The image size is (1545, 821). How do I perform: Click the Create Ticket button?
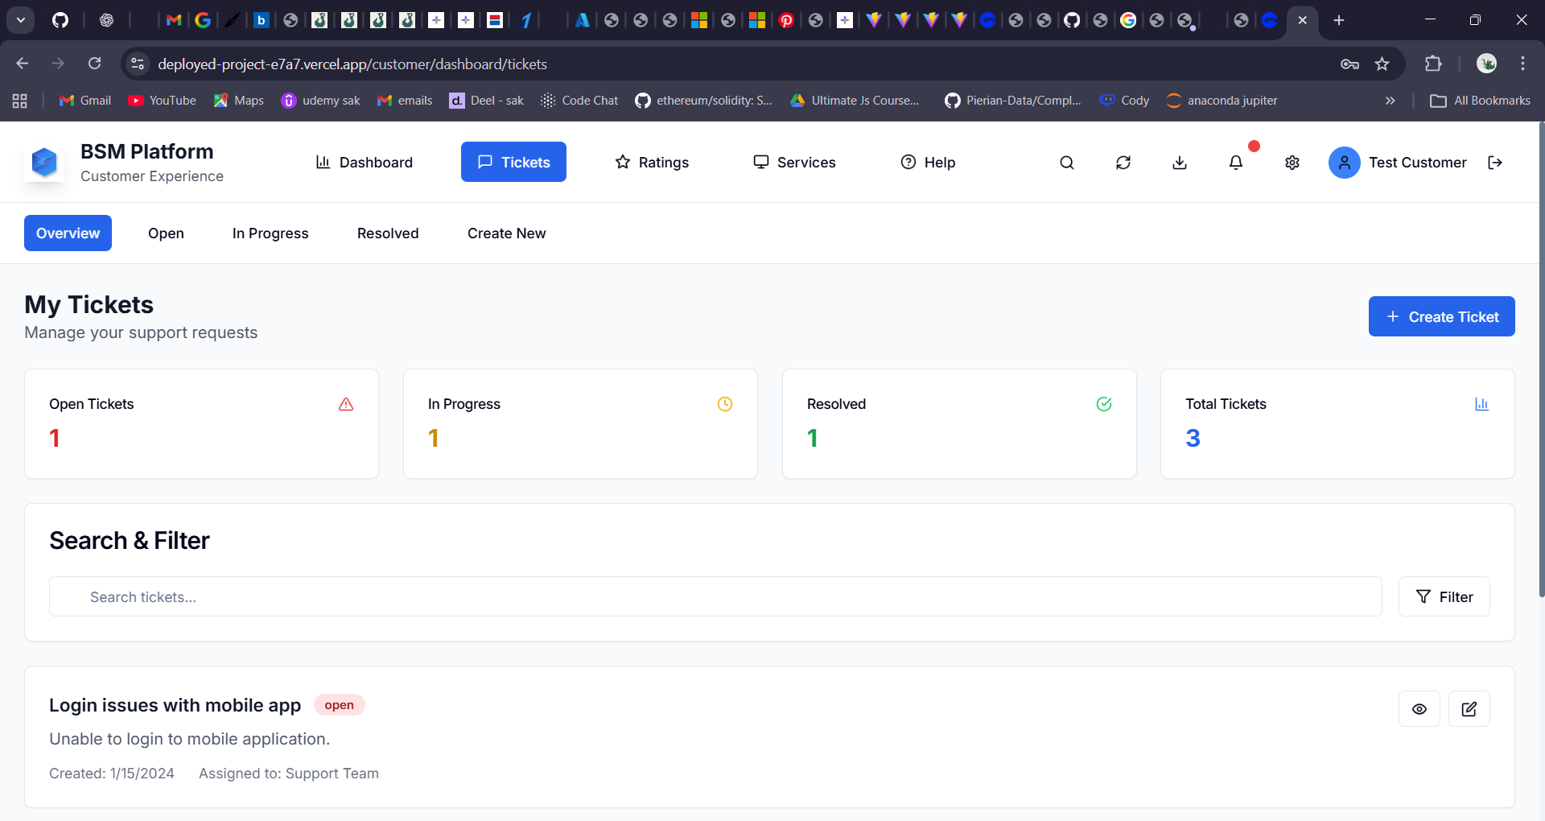[1441, 316]
